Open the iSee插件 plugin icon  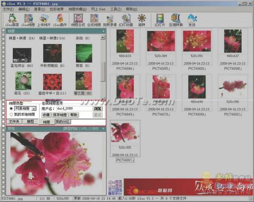pos(60,20)
